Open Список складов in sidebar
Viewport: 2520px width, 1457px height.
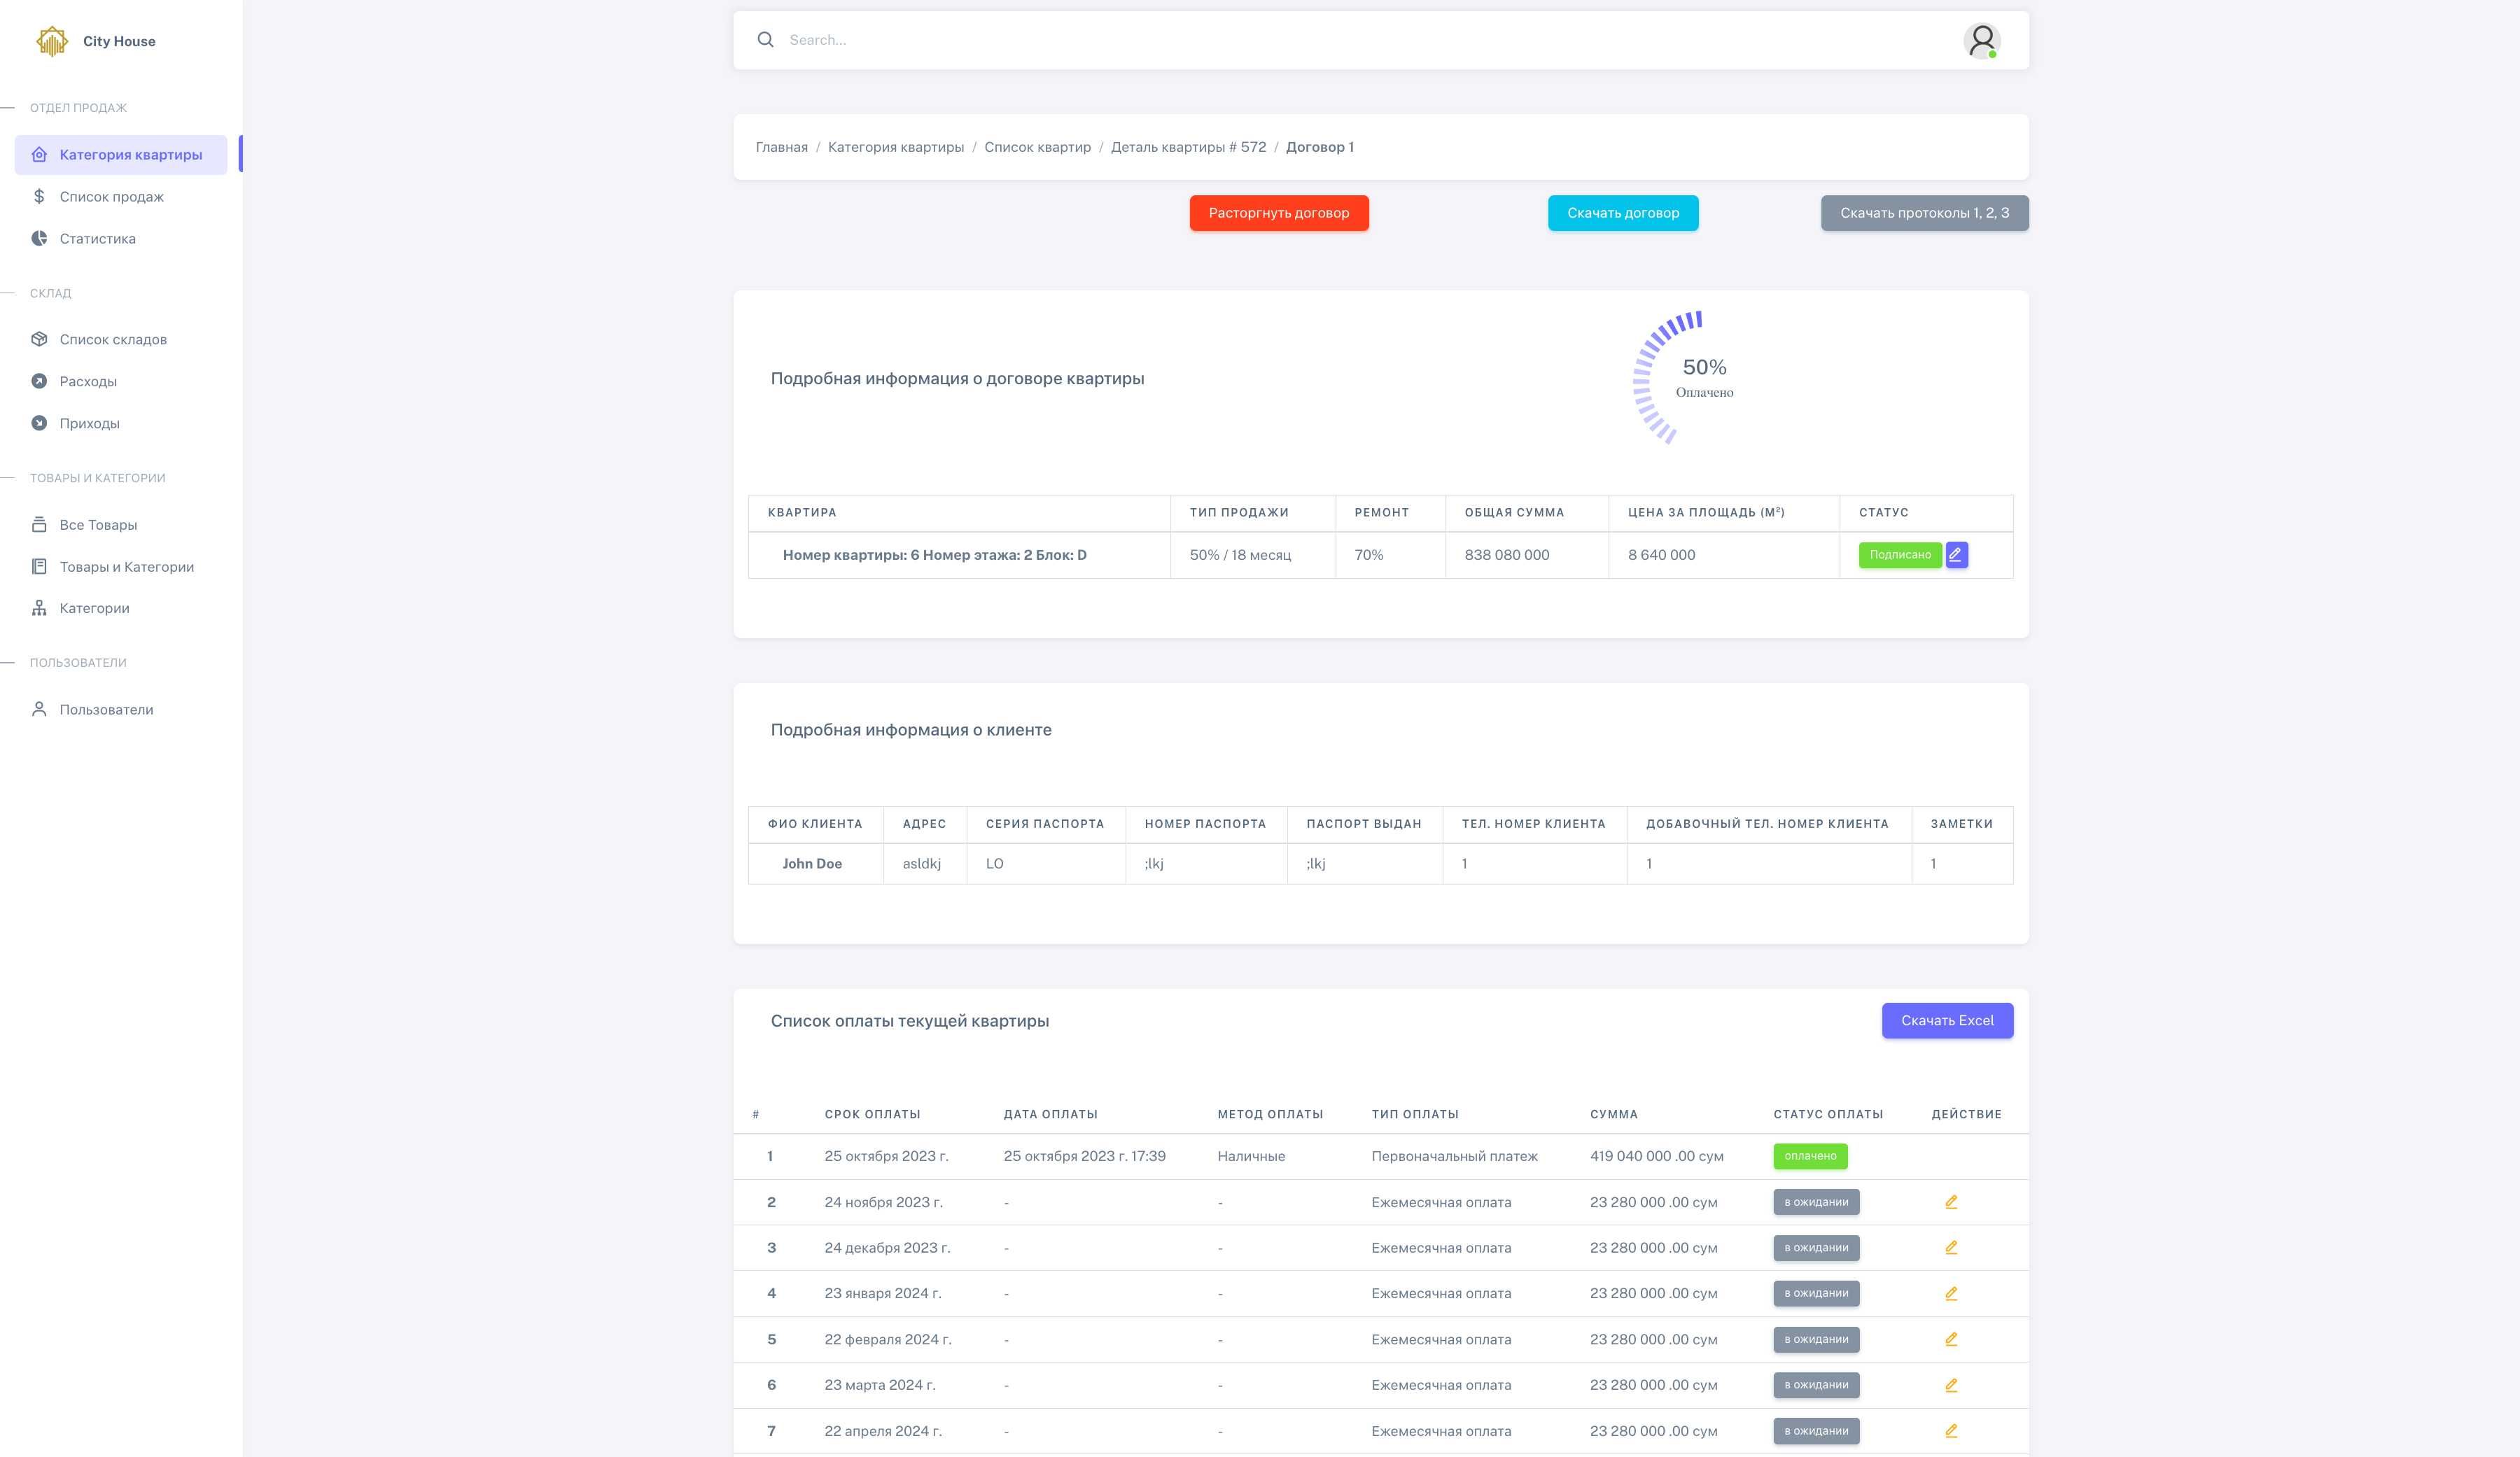point(121,339)
